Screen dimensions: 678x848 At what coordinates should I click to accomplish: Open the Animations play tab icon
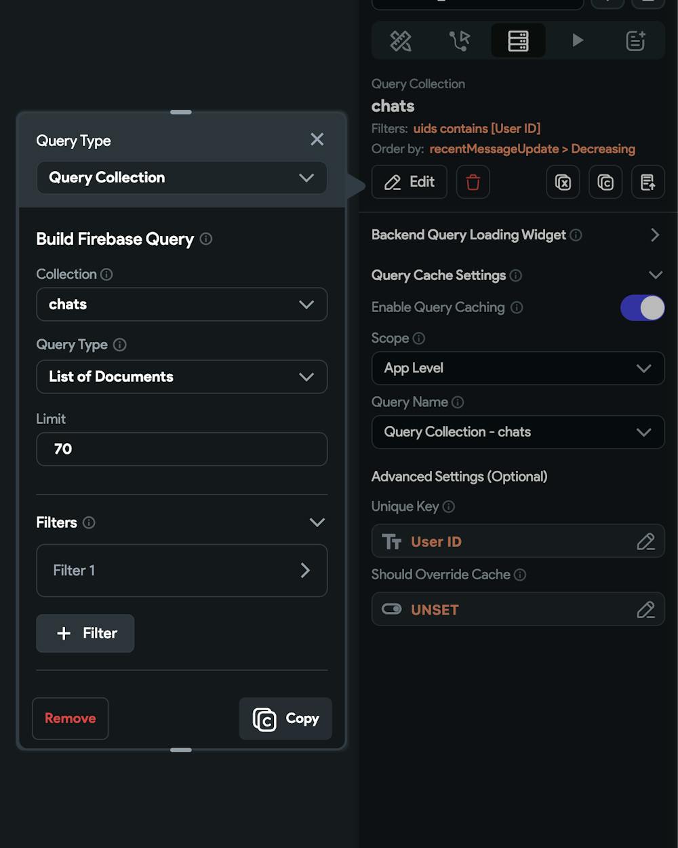tap(577, 41)
